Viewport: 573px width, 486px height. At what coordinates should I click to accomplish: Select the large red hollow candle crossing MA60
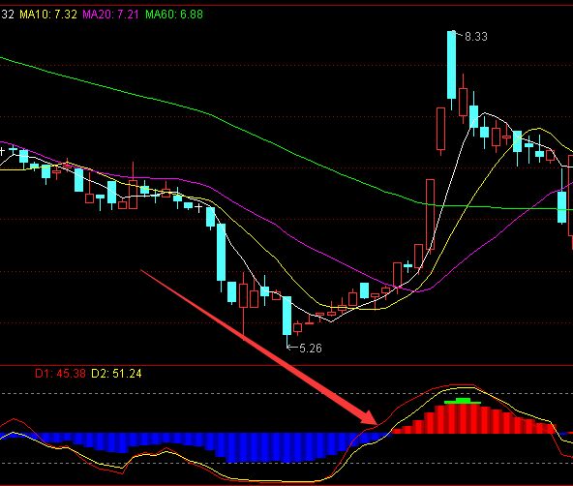[x=430, y=215]
